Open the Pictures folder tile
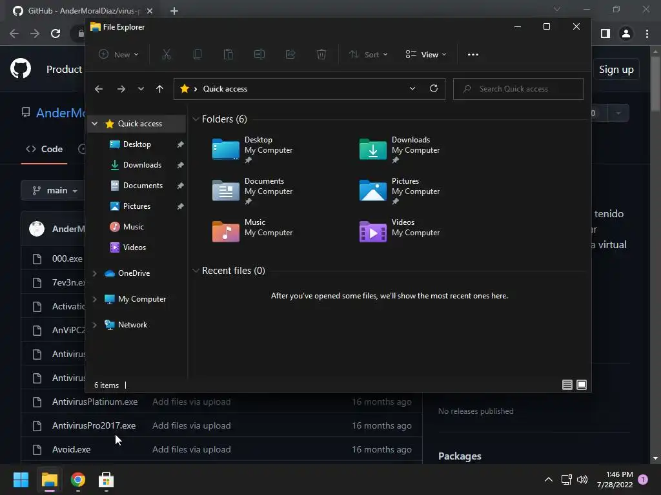Viewport: 661px width, 495px height. pos(400,191)
